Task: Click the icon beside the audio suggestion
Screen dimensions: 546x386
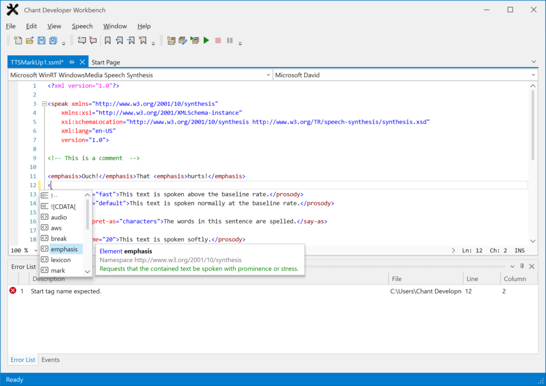Action: click(x=45, y=217)
